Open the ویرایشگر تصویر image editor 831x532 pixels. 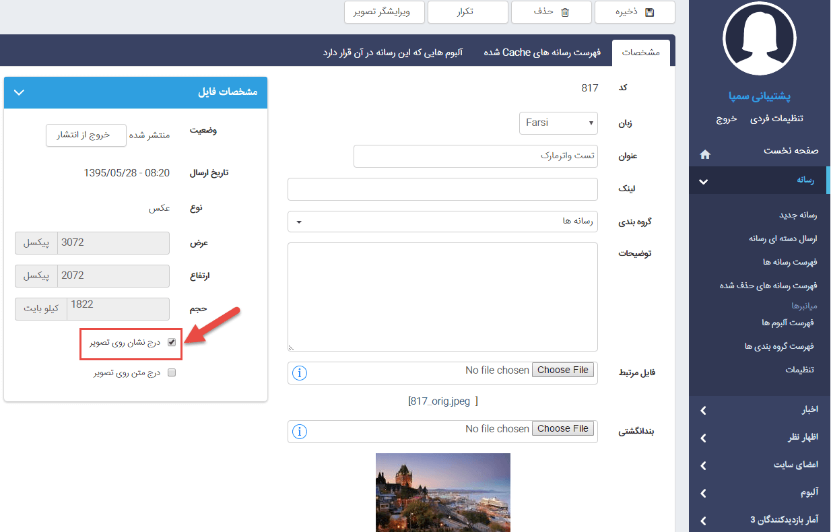tap(385, 12)
